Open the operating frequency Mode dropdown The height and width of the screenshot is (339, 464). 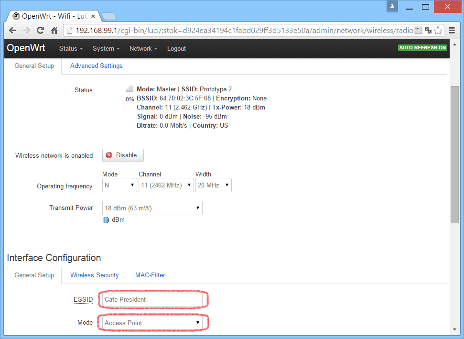(x=119, y=185)
